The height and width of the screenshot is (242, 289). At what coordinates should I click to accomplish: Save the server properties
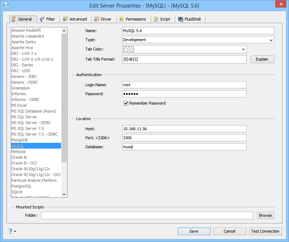point(194,231)
